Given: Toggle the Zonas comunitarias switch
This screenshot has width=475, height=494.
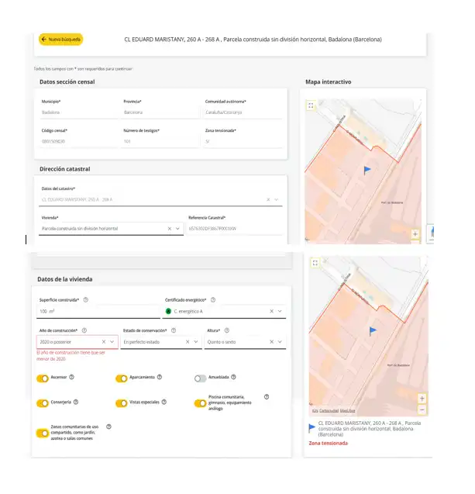Looking at the screenshot, I should (43, 433).
